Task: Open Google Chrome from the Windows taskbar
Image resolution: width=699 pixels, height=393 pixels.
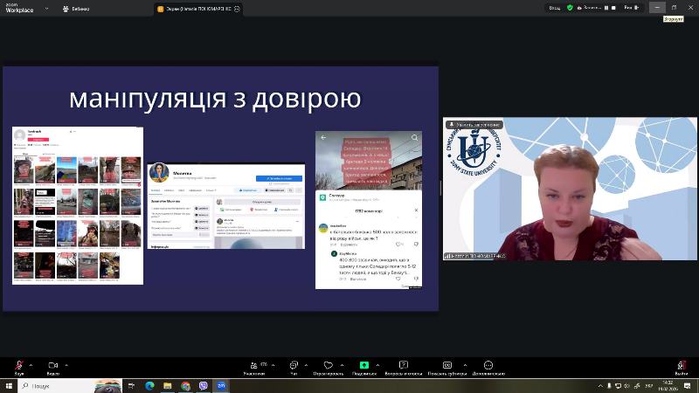Action: pyautogui.click(x=185, y=385)
